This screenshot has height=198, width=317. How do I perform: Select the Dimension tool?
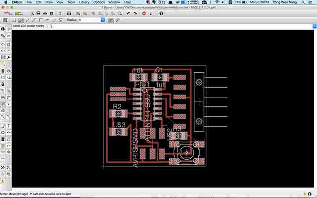pos(3,159)
